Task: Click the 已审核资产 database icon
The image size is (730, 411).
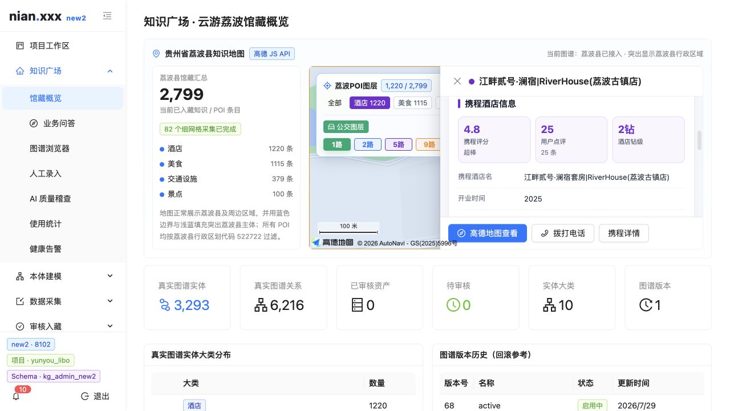Action: pyautogui.click(x=357, y=305)
